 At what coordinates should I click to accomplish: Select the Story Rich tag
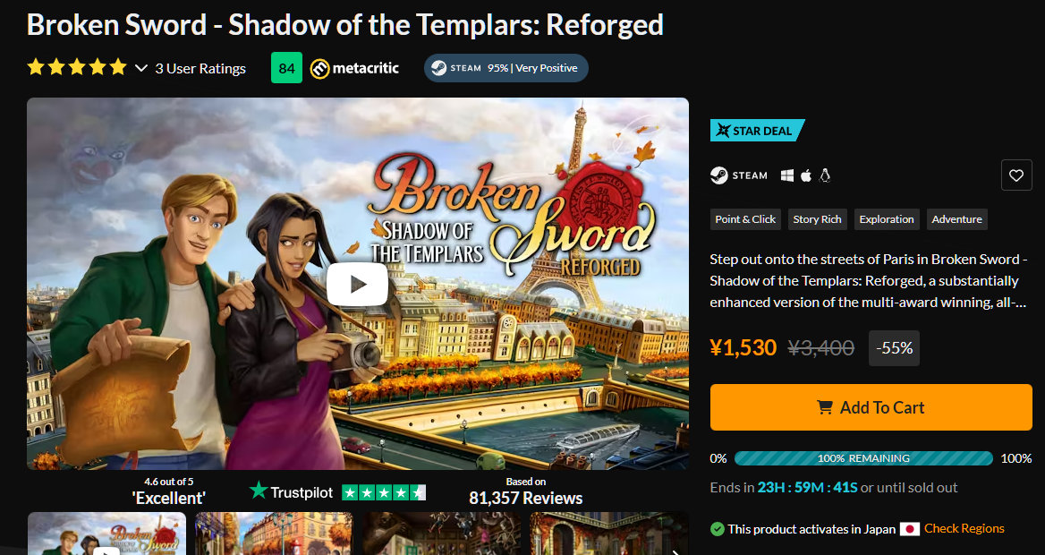pyautogui.click(x=817, y=219)
